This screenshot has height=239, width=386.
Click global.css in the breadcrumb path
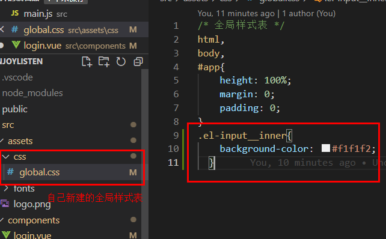click(280, 1)
